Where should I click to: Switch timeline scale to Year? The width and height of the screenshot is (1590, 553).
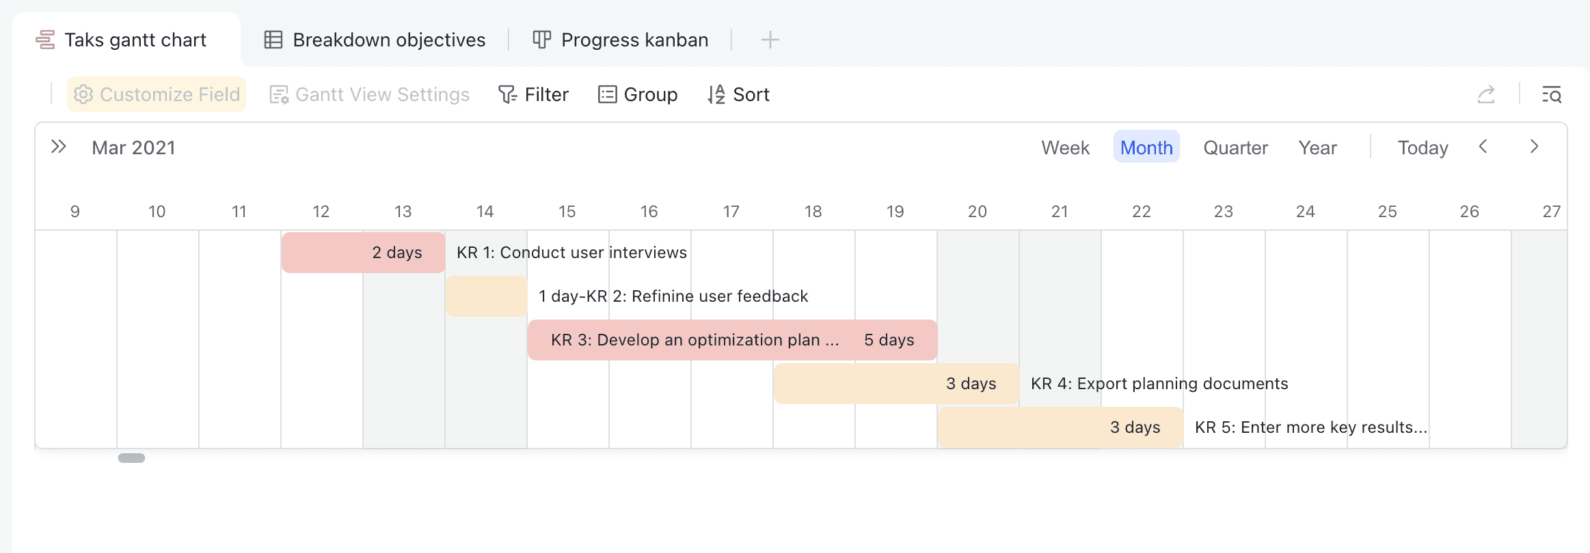tap(1317, 147)
